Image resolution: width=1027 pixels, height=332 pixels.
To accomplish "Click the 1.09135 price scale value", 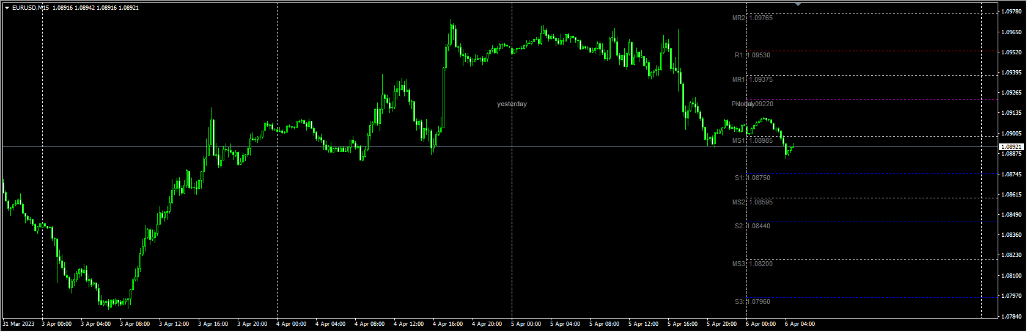I will click(x=1012, y=113).
